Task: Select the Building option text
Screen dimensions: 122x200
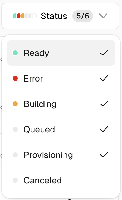Action: pyautogui.click(x=40, y=104)
